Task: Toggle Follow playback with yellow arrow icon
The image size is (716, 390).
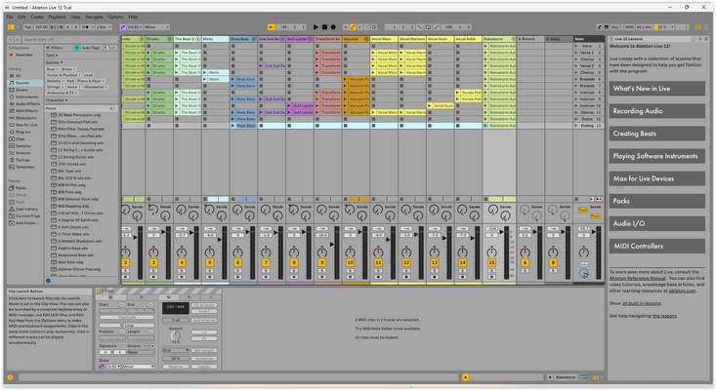Action: [272, 27]
